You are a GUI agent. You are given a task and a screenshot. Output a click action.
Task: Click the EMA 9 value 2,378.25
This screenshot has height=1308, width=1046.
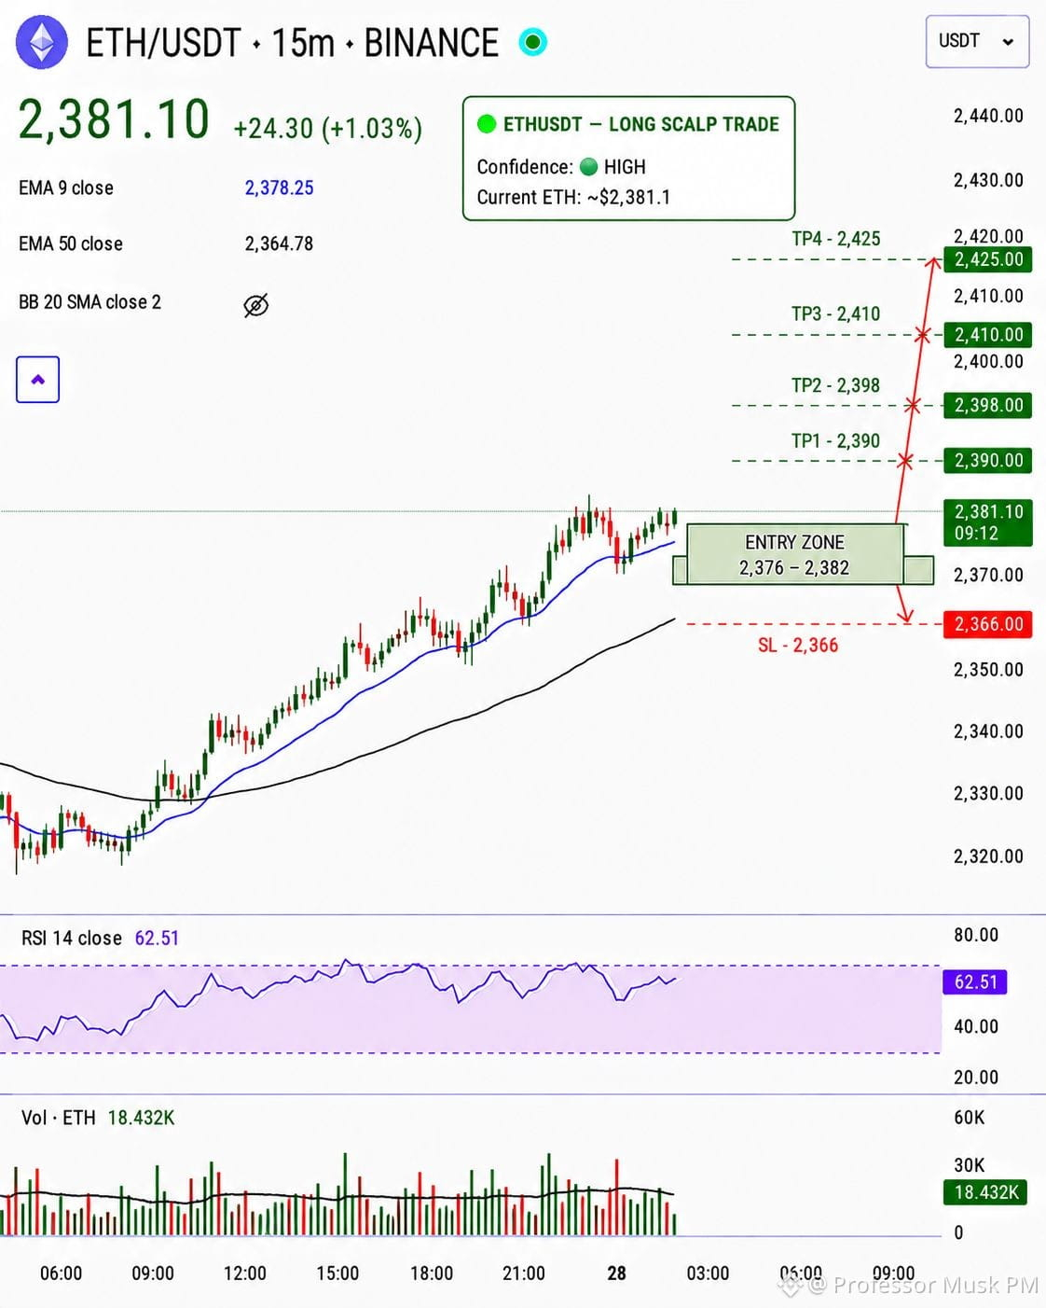pyautogui.click(x=279, y=188)
